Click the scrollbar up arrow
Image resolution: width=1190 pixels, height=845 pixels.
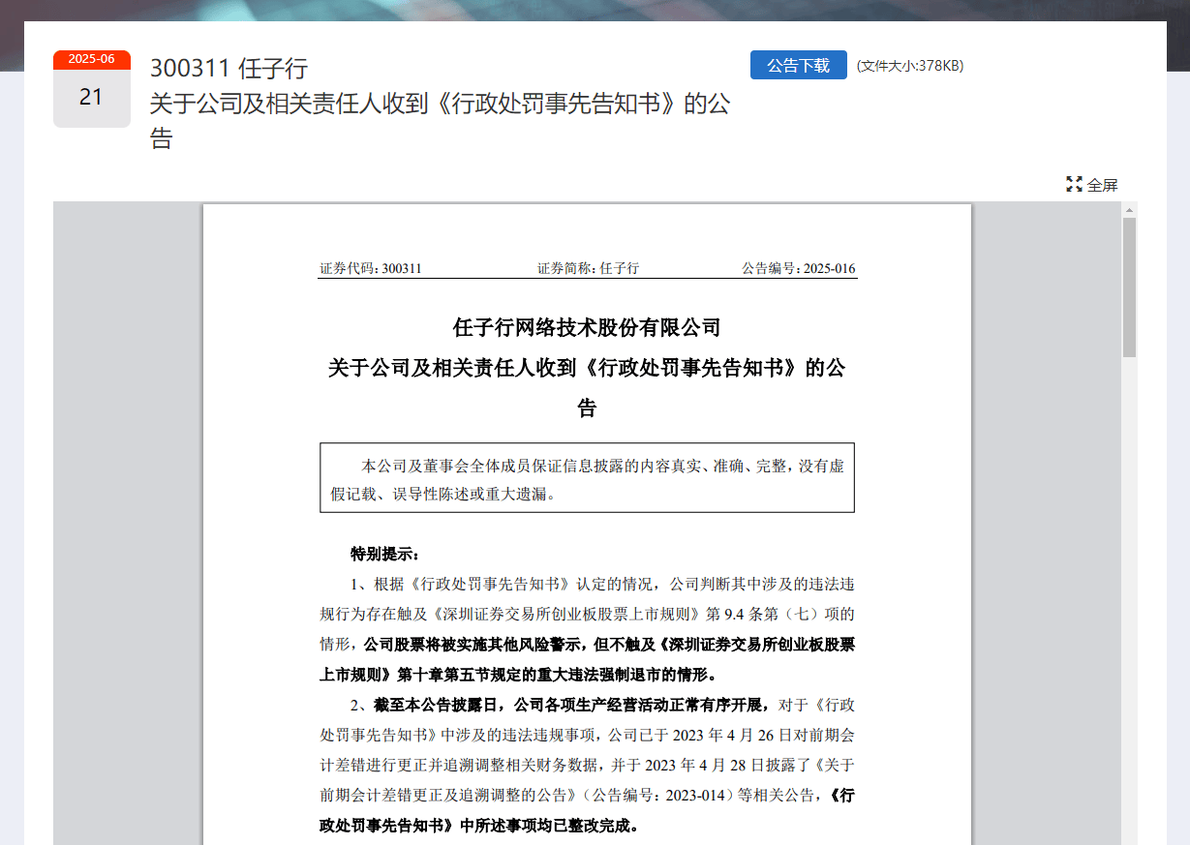click(x=1129, y=209)
